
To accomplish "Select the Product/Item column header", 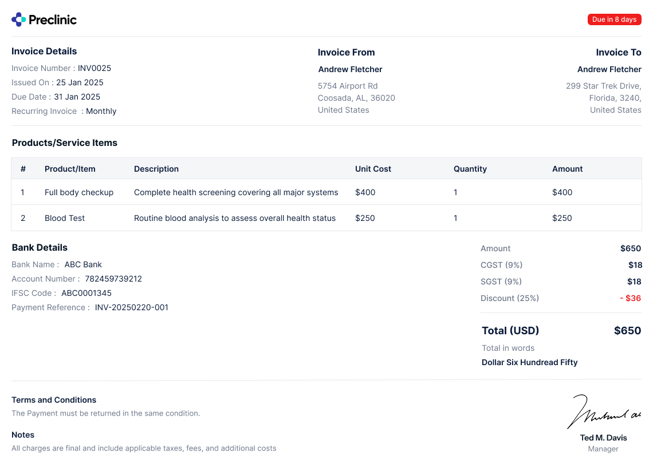I will (x=70, y=169).
